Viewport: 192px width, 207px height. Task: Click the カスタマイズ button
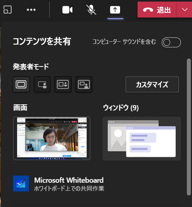[x=152, y=84]
